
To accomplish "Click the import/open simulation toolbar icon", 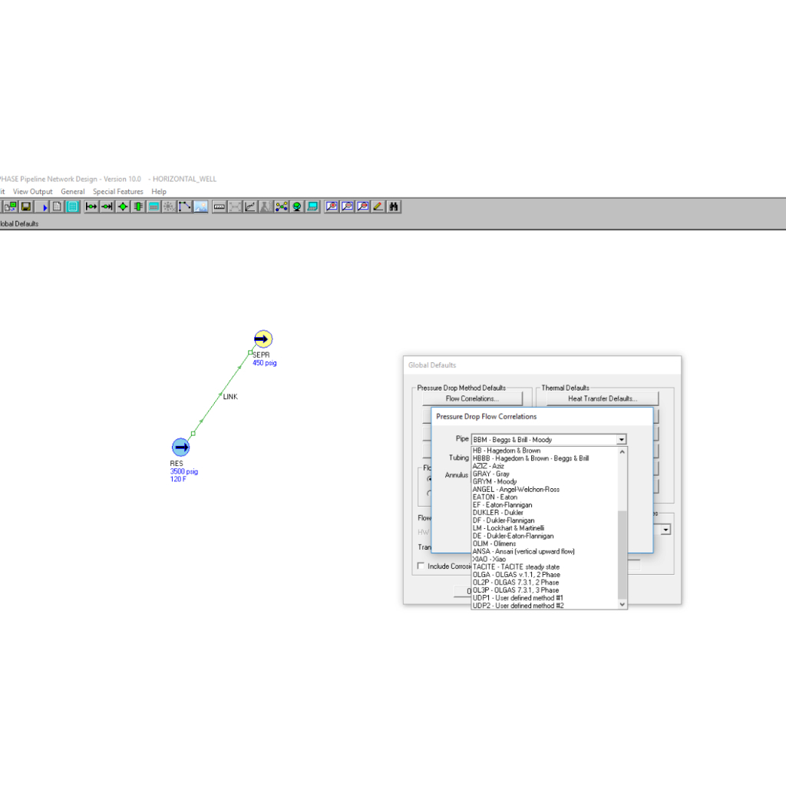I will [x=10, y=206].
